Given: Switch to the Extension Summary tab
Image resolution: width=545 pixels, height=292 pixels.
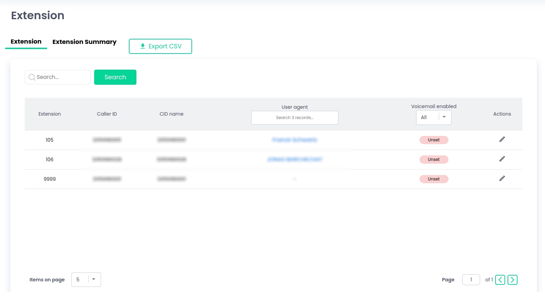Looking at the screenshot, I should tap(84, 42).
